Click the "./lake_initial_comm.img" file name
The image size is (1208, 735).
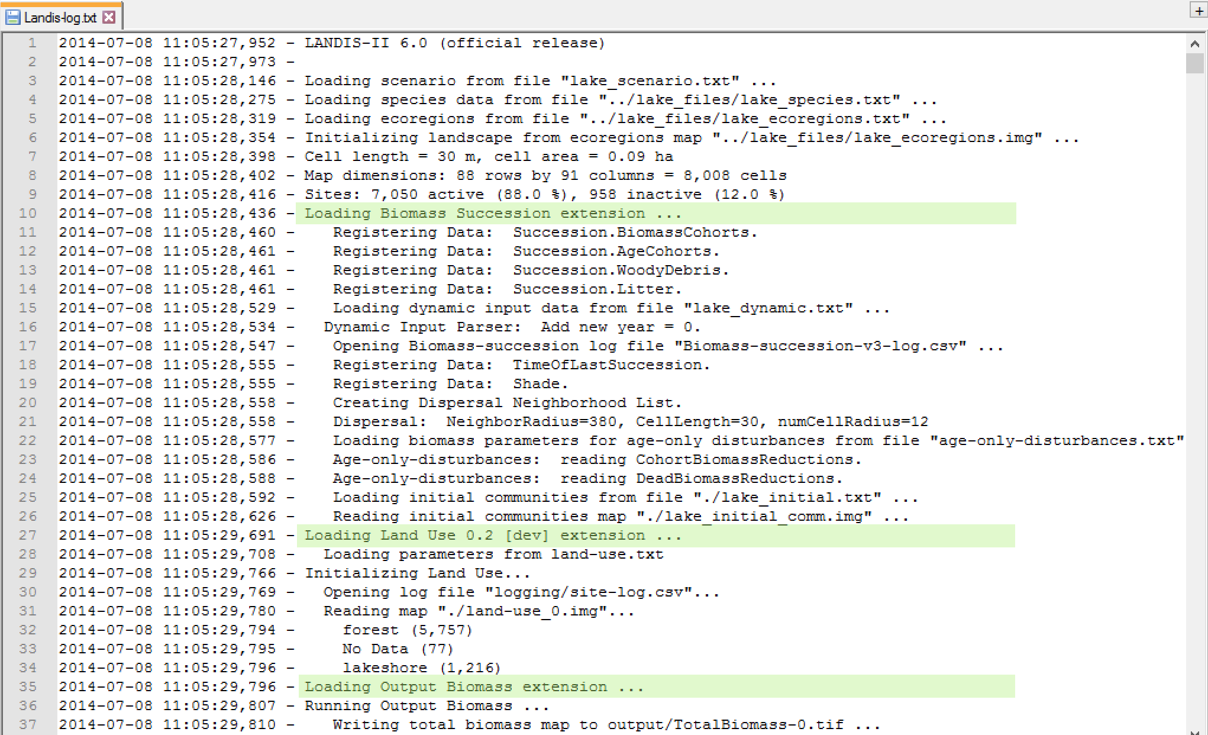[754, 516]
